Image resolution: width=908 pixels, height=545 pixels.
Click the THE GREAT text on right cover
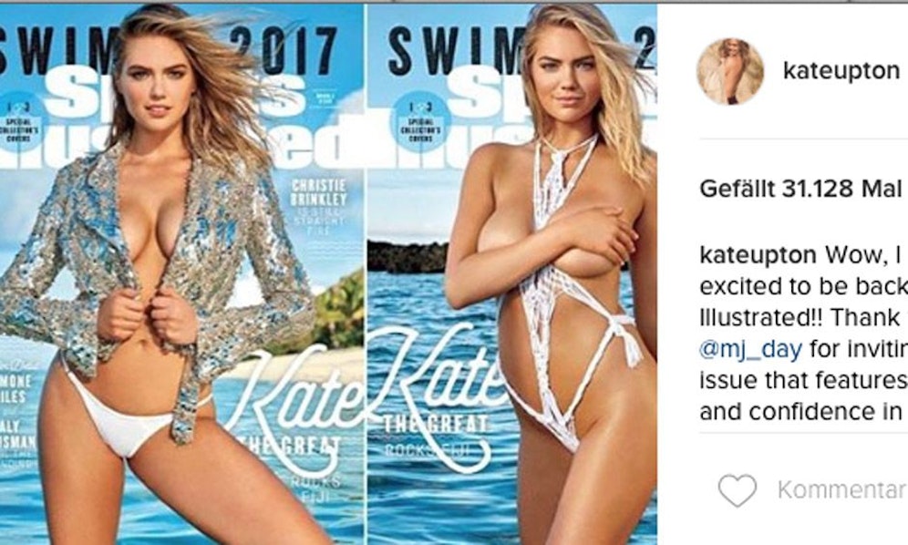[x=437, y=424]
